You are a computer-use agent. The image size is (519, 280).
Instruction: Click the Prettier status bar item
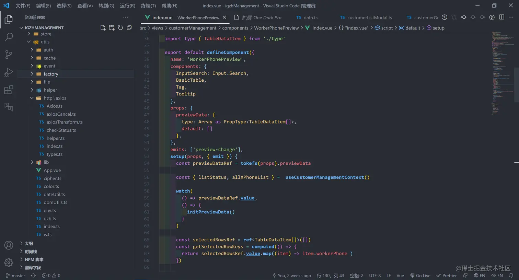tap(446, 276)
